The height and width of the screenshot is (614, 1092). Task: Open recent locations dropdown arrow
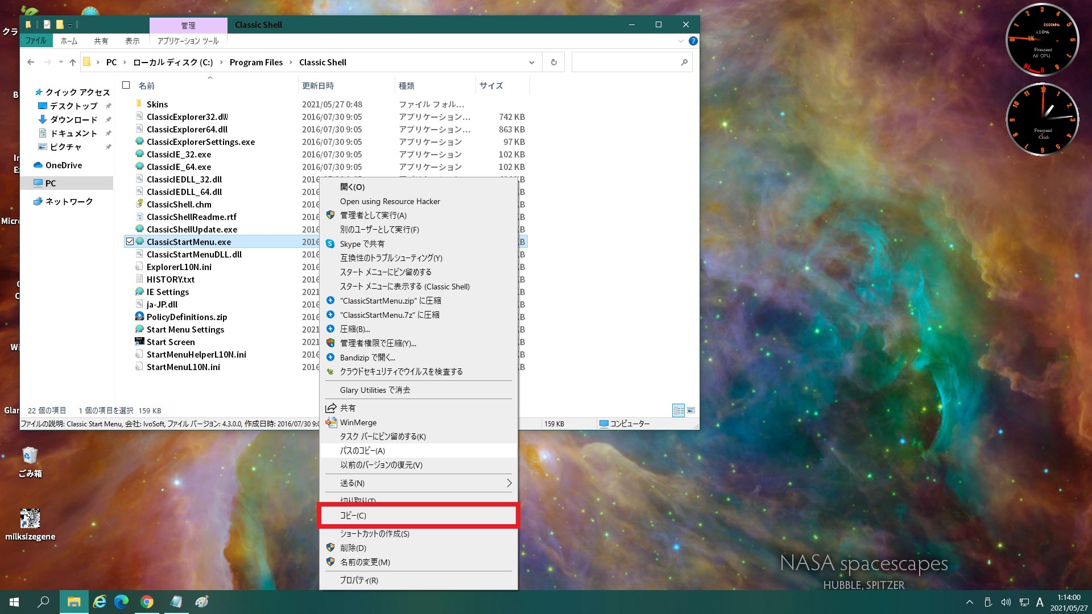60,63
